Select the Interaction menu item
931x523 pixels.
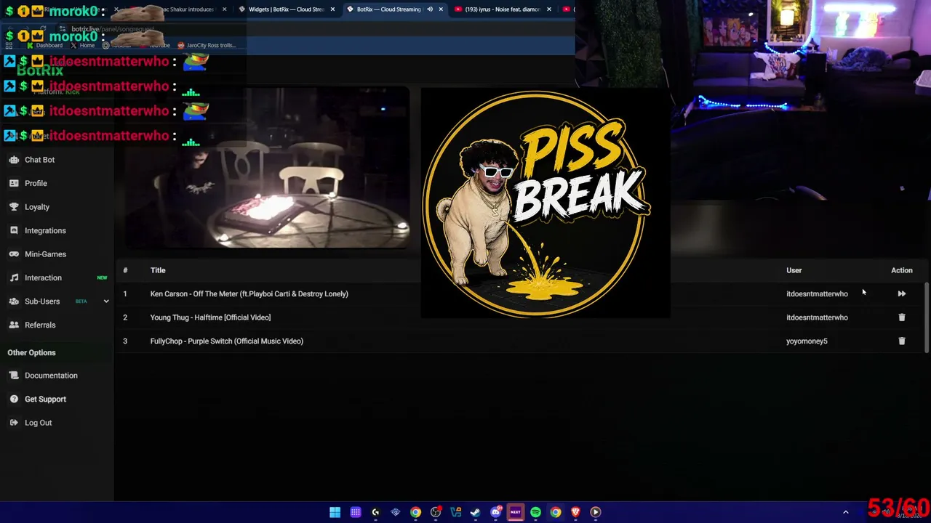coord(43,277)
